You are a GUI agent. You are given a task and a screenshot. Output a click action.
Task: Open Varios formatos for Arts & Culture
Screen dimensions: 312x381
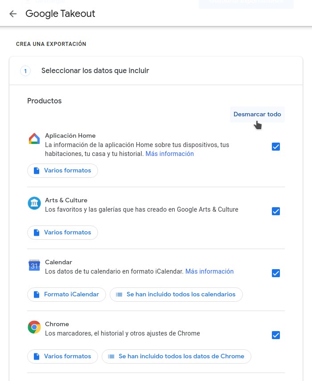(x=62, y=233)
